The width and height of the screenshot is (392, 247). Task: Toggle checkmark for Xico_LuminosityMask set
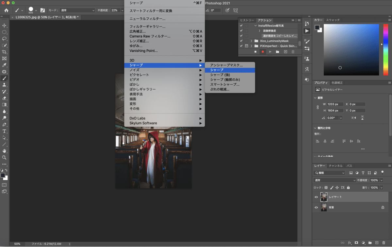(241, 41)
